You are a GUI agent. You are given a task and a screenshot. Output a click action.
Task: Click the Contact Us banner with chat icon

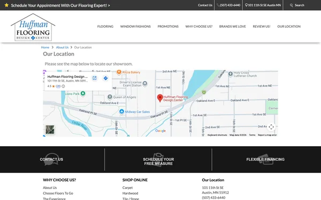click(51, 159)
